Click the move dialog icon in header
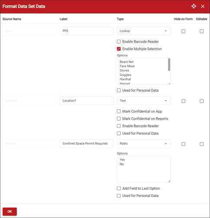The width and height of the screenshot is (210, 218). 194,6
